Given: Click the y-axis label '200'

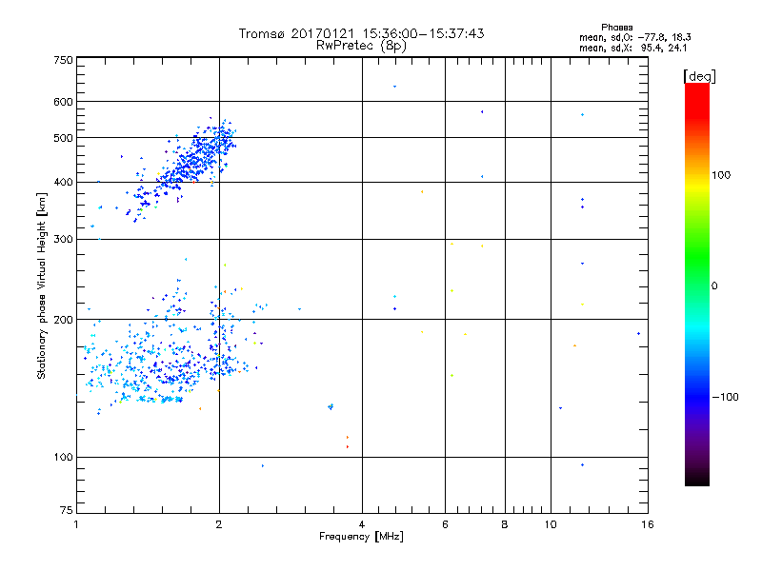Looking at the screenshot, I should click(63, 320).
